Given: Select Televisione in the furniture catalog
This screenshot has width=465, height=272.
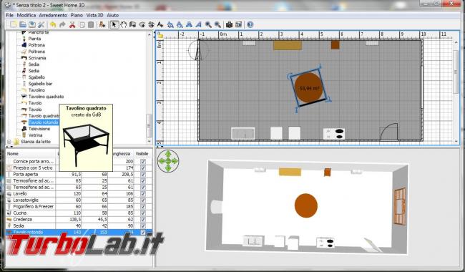Looking at the screenshot, I should click(39, 129).
